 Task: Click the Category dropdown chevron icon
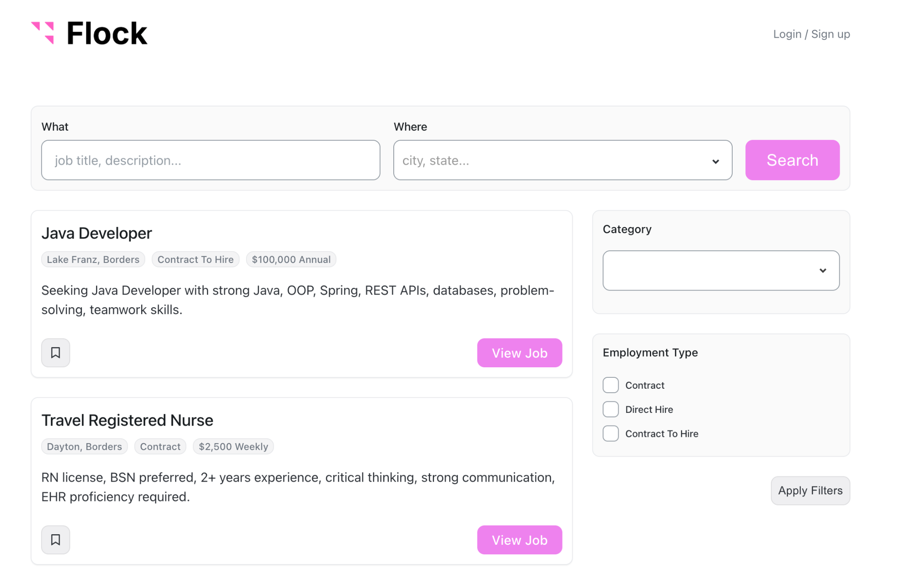point(823,271)
